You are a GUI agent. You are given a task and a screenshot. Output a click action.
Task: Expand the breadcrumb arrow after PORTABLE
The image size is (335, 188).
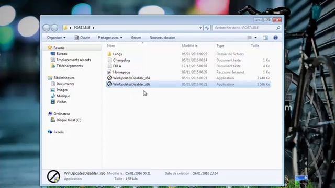coord(93,28)
